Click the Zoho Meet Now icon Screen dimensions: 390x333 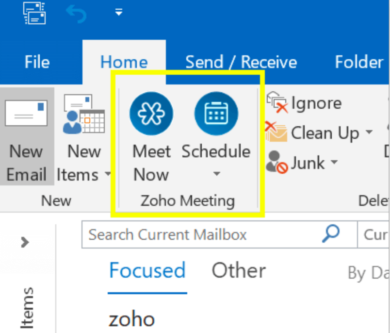[151, 114]
